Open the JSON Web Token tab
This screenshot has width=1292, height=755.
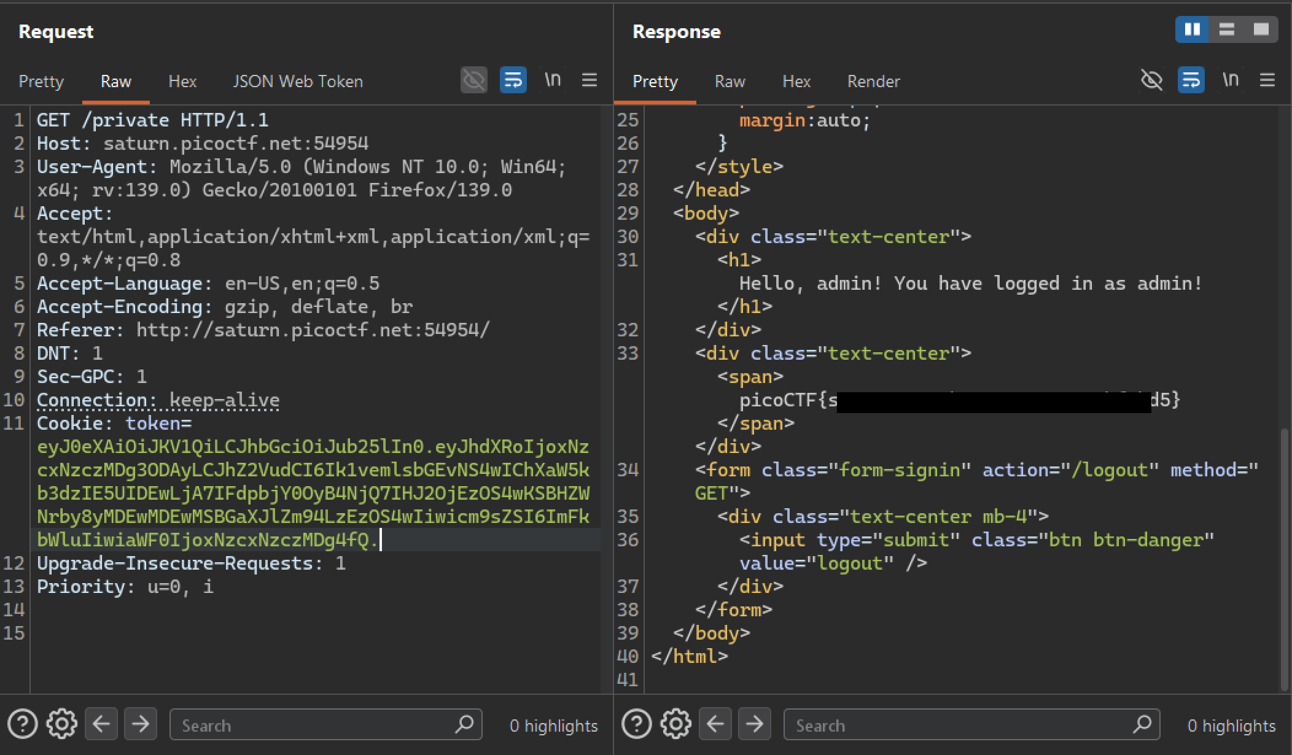(297, 80)
